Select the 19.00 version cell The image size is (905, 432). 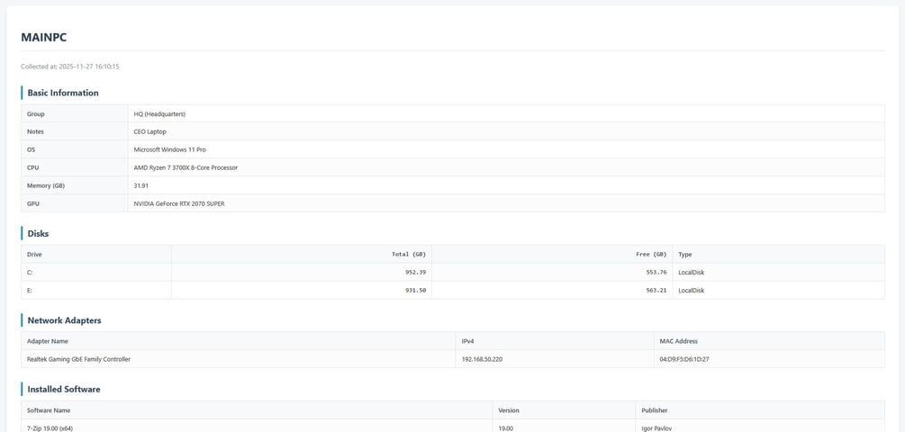click(x=564, y=426)
